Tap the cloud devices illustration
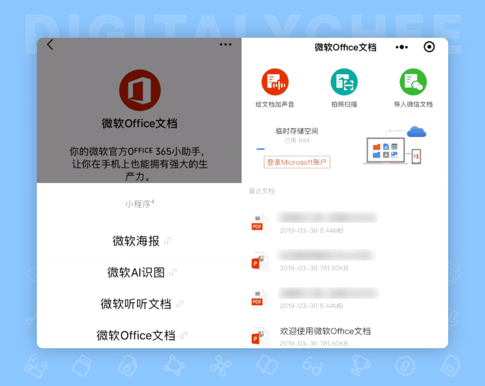Image resolution: width=485 pixels, height=386 pixels. pyautogui.click(x=395, y=145)
